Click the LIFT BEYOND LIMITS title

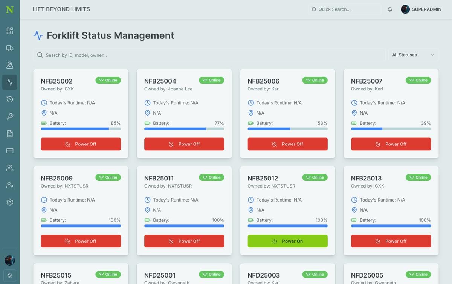[61, 9]
